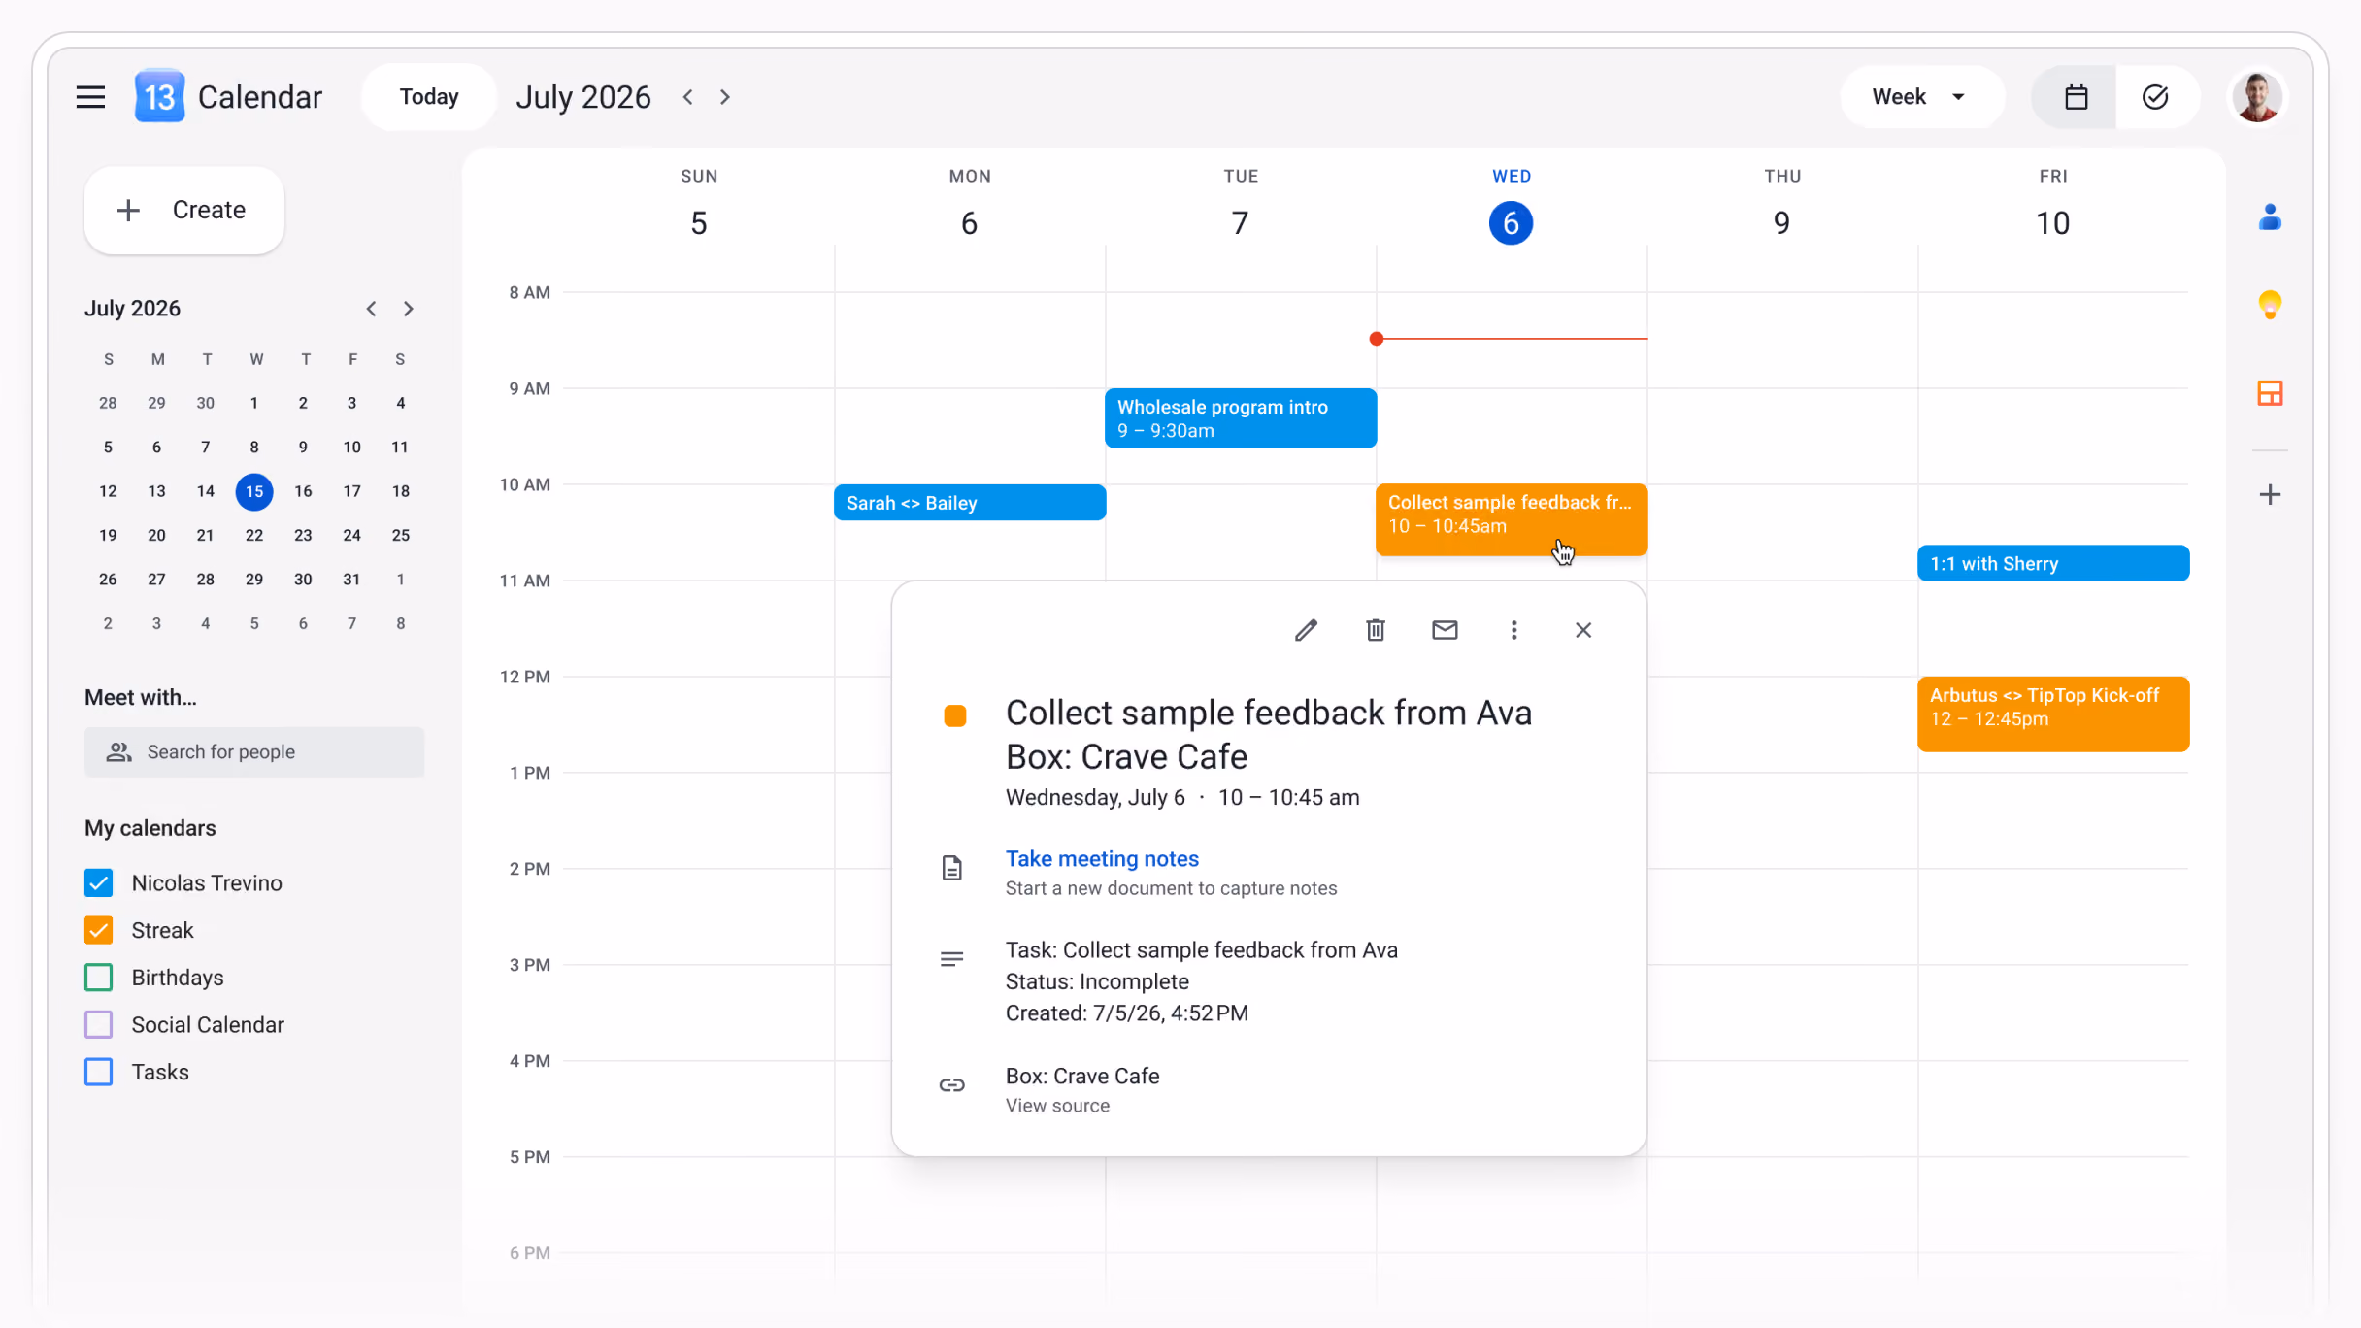
Task: Select the 15th in mini calendar
Action: (x=254, y=491)
